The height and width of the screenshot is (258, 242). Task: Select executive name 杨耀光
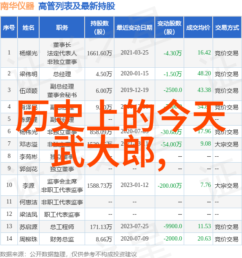[x=28, y=53]
